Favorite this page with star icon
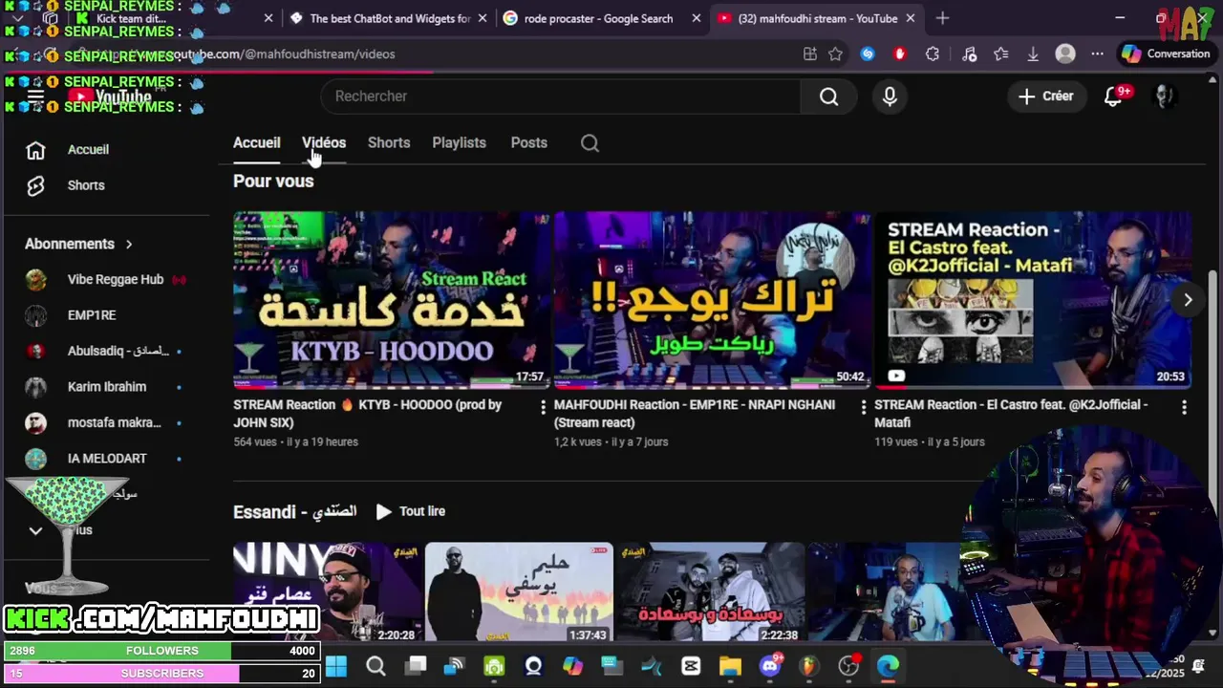This screenshot has width=1223, height=688. click(836, 54)
